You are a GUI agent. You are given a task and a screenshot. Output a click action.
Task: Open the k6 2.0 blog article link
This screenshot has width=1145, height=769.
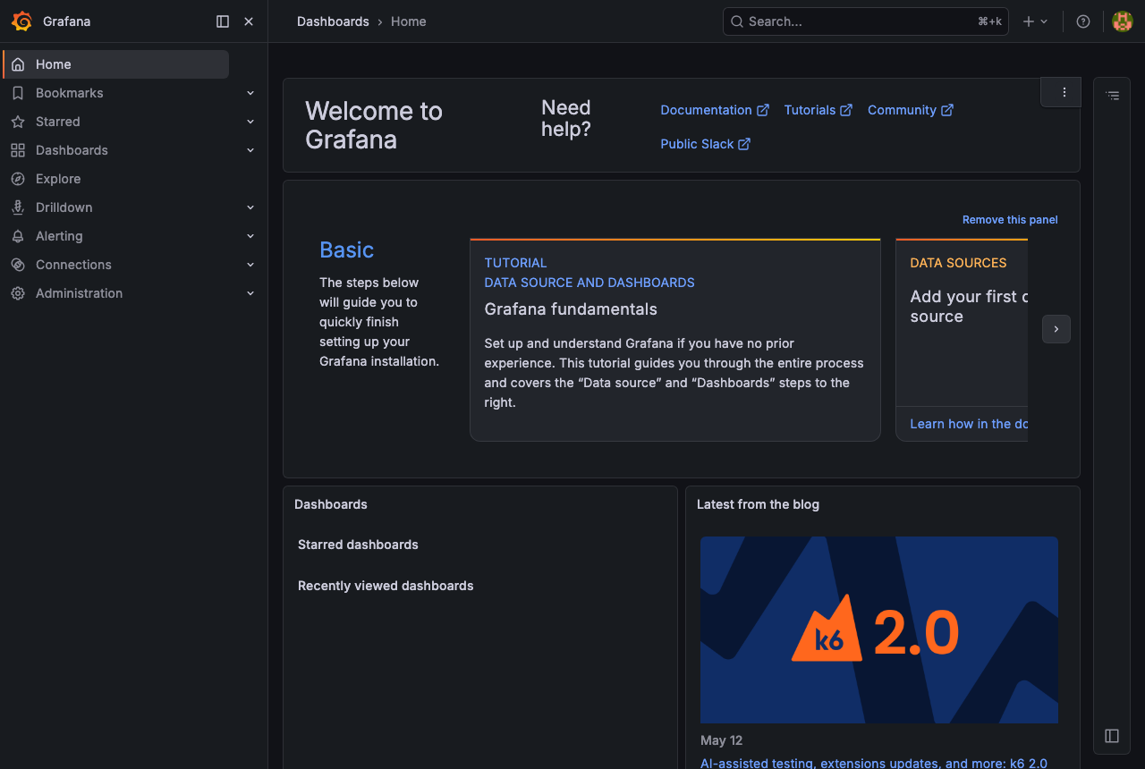[x=874, y=763]
